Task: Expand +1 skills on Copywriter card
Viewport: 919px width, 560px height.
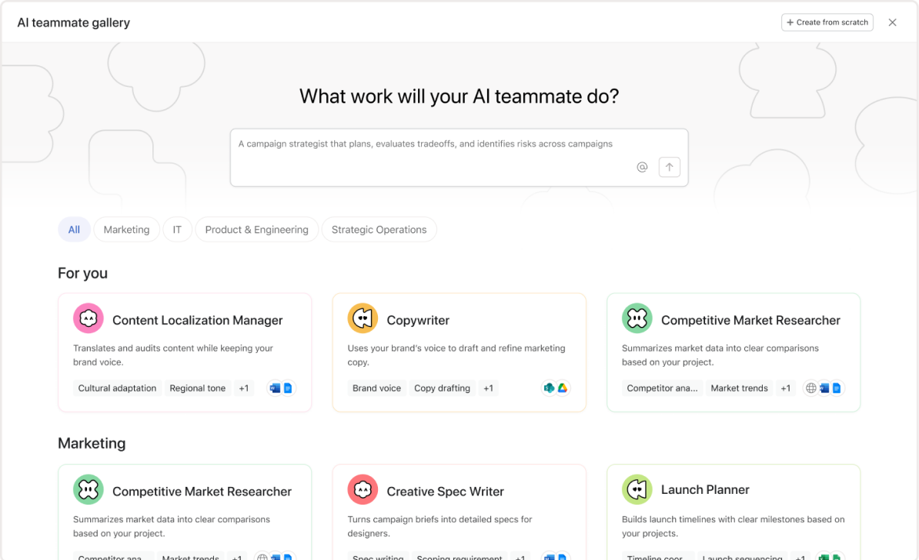Action: [x=488, y=388]
